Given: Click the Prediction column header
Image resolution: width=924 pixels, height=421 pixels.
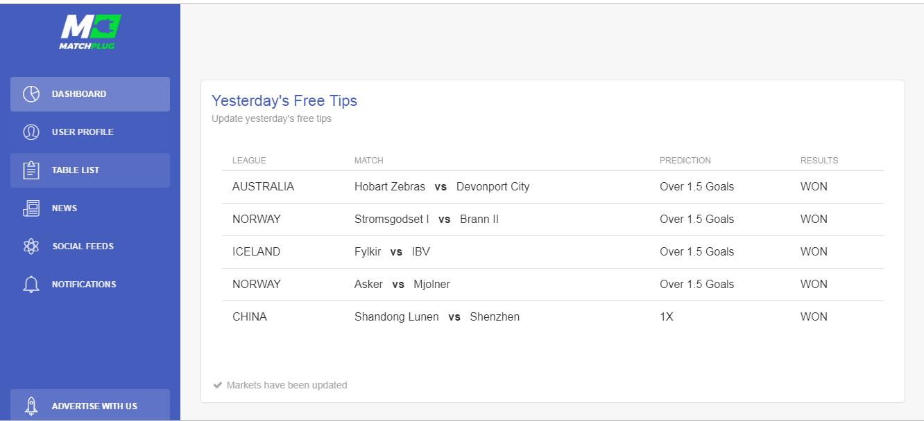Looking at the screenshot, I should pyautogui.click(x=685, y=161).
